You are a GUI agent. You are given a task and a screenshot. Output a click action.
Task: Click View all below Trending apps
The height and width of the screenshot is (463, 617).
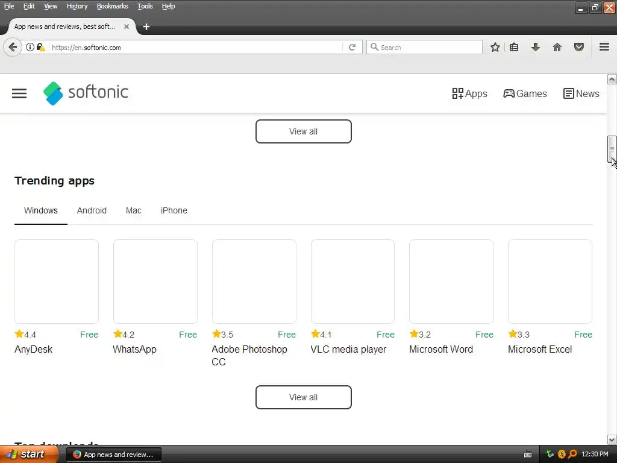tap(304, 397)
